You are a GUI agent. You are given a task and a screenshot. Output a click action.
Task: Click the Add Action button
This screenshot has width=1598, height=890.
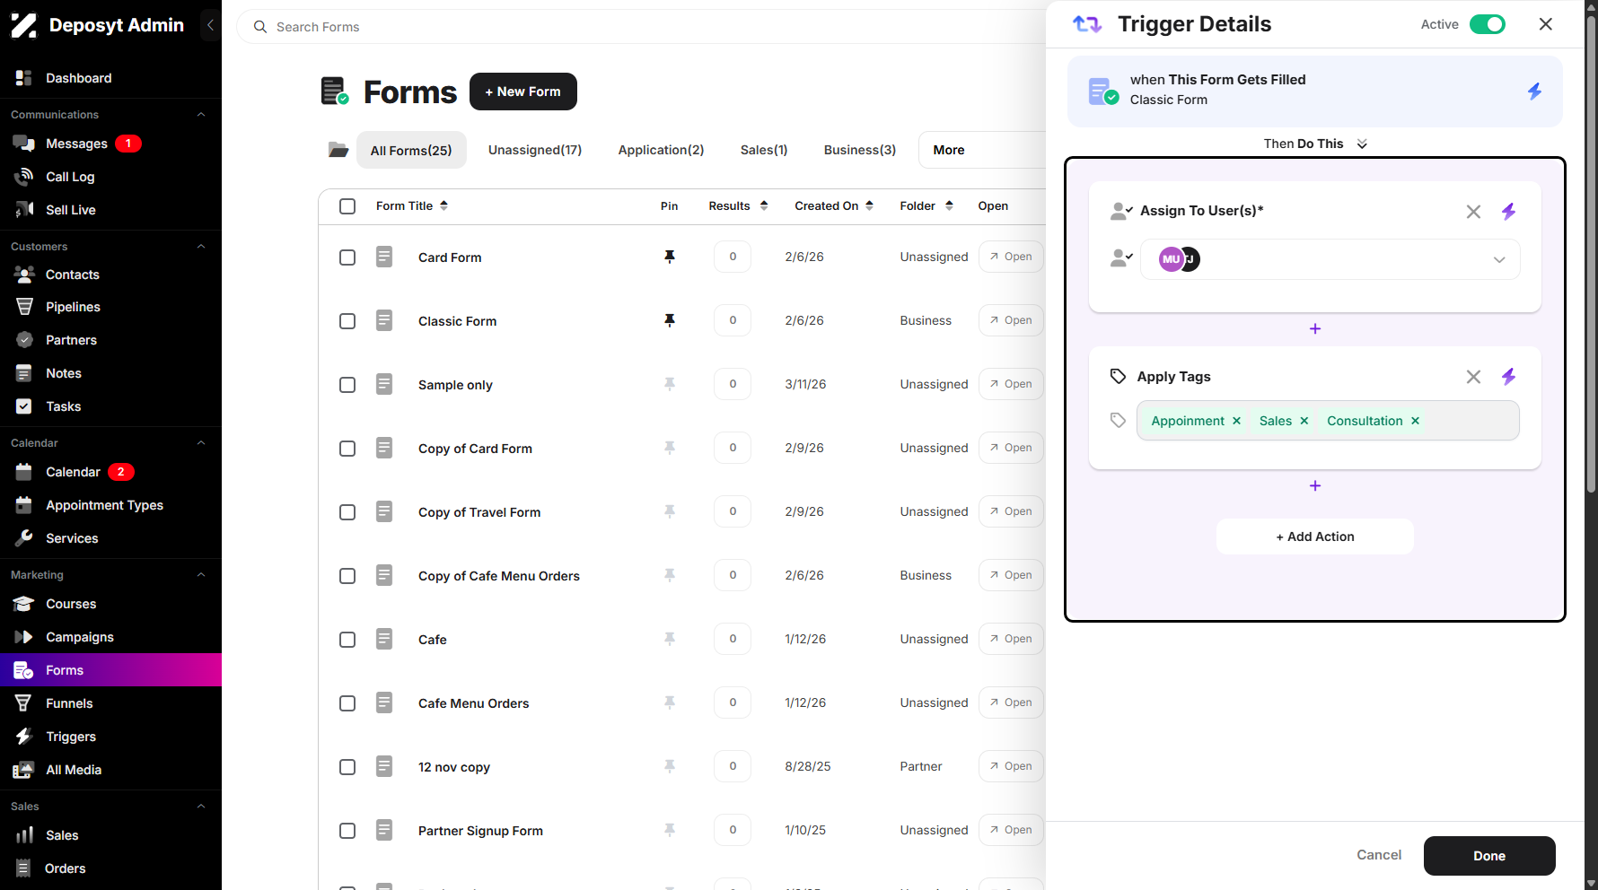click(x=1315, y=537)
